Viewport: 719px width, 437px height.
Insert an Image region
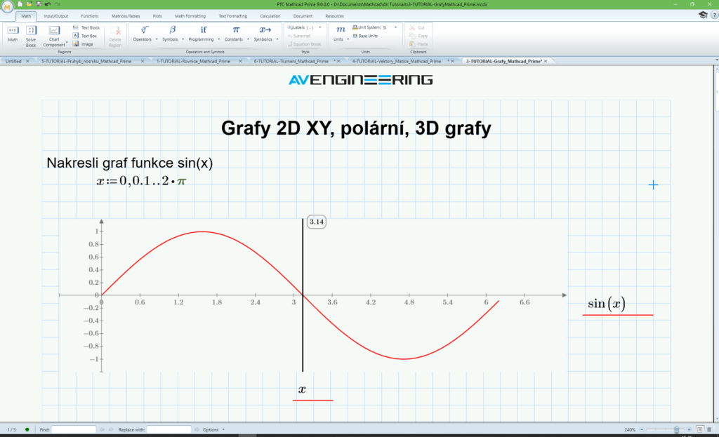[83, 44]
